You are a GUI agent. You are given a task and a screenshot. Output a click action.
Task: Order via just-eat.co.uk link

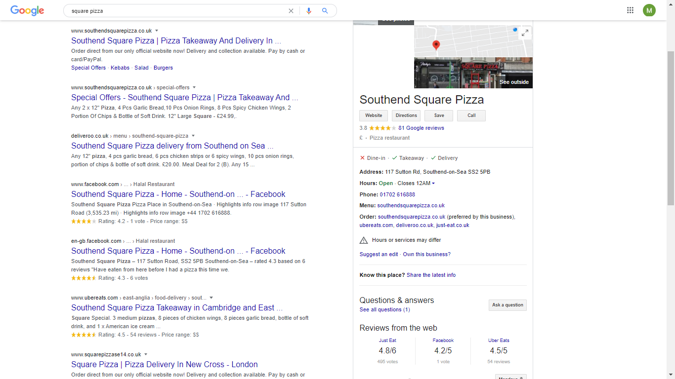pos(453,225)
